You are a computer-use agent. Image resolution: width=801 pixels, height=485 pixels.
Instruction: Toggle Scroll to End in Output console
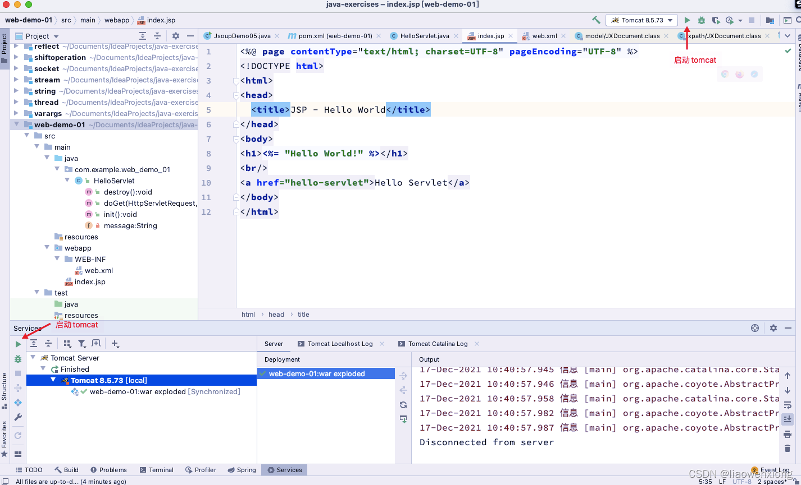[788, 419]
